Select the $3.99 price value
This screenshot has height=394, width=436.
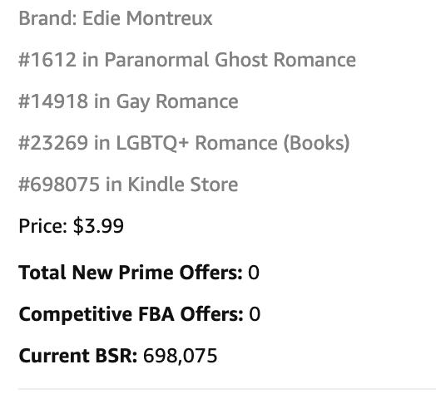98,226
